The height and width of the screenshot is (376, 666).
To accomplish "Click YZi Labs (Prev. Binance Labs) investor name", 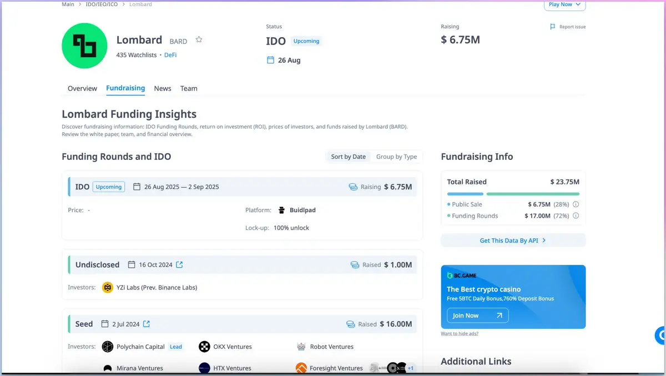I will [157, 288].
